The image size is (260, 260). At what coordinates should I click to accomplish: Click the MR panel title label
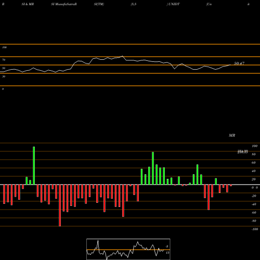coord(232,135)
